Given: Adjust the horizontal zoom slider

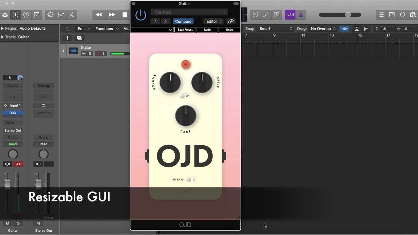Looking at the screenshot, I should tap(406, 29).
